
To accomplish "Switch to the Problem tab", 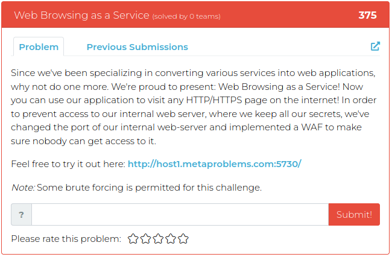I will (39, 47).
